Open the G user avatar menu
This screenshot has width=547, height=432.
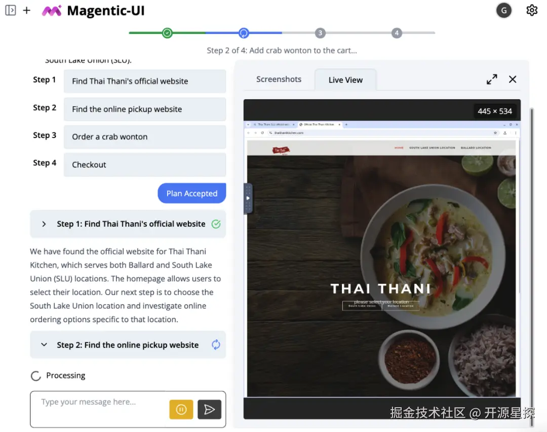504,11
